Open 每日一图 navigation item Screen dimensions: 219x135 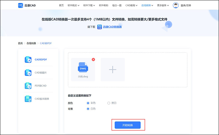[x=117, y=6]
